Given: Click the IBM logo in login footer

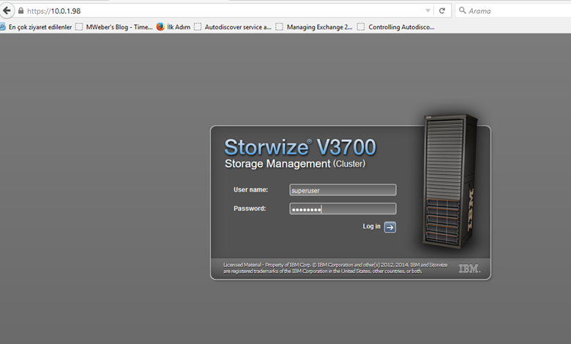Looking at the screenshot, I should point(469,269).
